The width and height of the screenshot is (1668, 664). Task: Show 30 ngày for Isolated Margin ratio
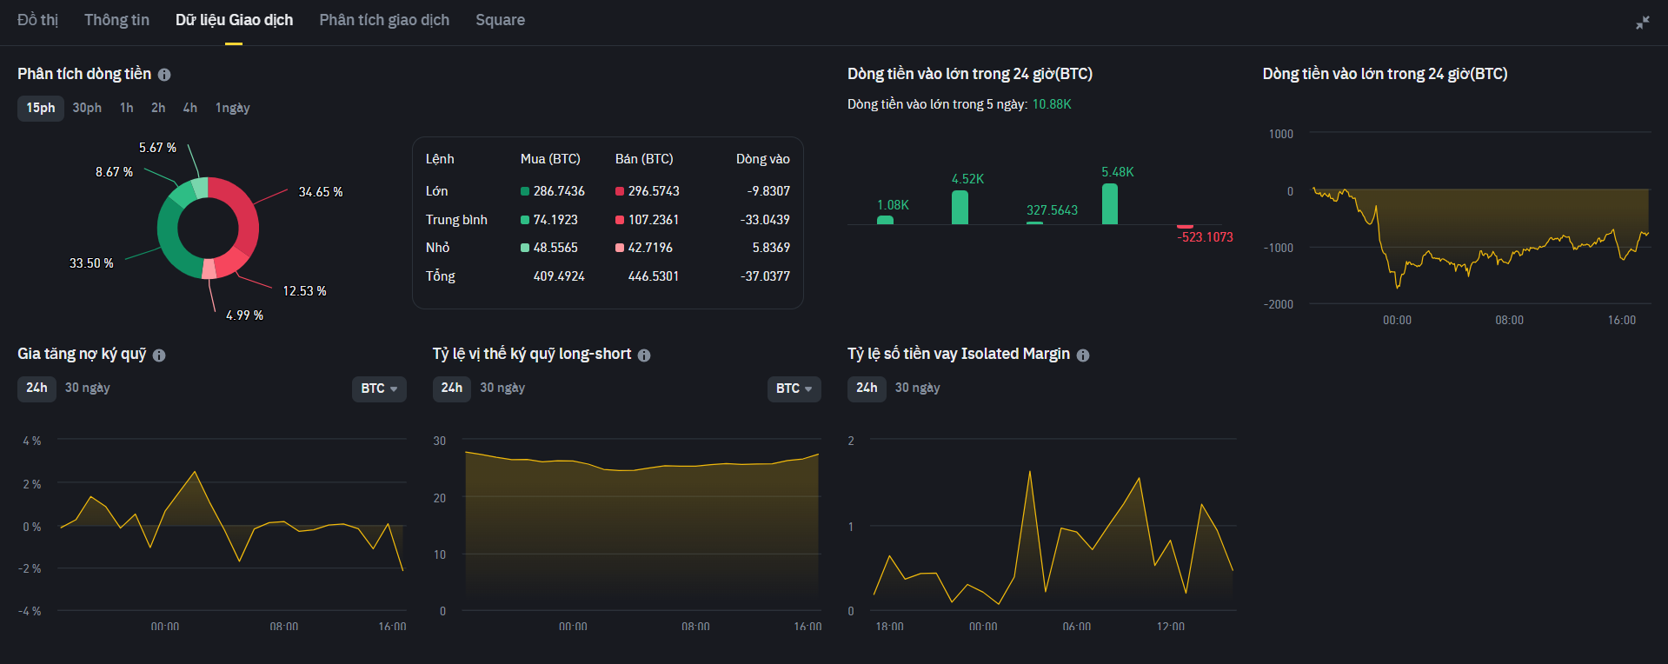[918, 388]
